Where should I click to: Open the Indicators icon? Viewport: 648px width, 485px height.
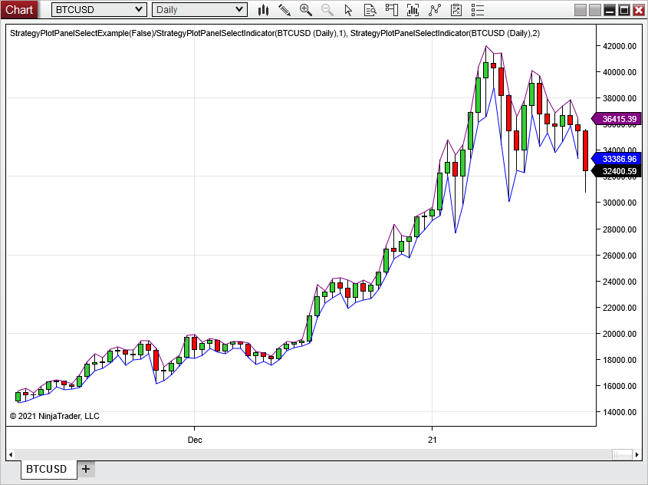434,10
